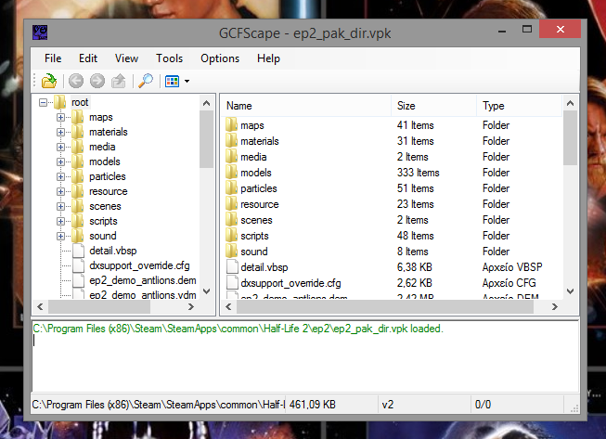Click the file list vertical scrollbar thumb
This screenshot has height=439, width=606.
click(x=570, y=137)
